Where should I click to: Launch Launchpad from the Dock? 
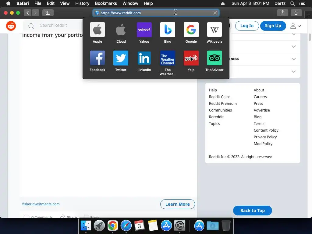[99, 226]
